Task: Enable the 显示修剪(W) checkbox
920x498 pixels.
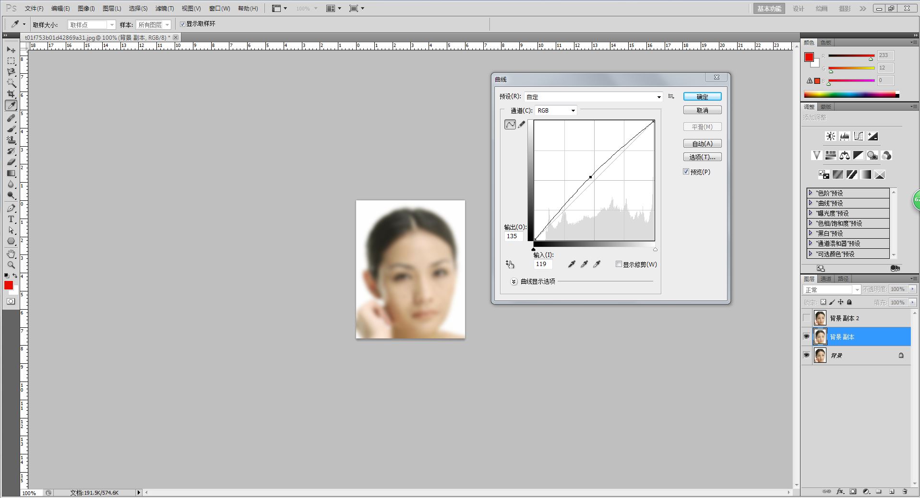Action: pos(619,264)
